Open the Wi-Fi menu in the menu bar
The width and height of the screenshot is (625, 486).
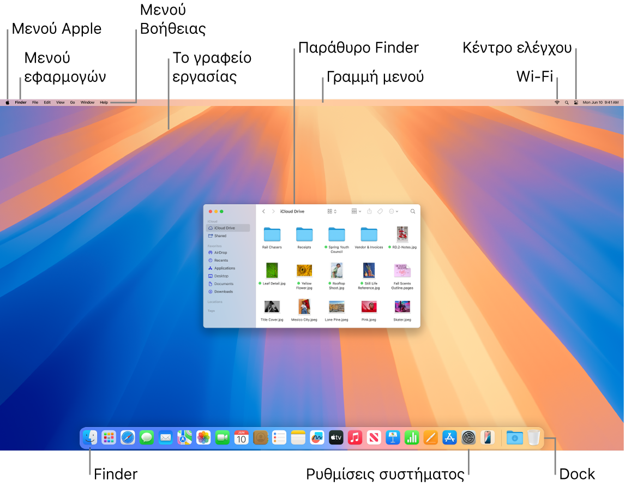click(557, 102)
